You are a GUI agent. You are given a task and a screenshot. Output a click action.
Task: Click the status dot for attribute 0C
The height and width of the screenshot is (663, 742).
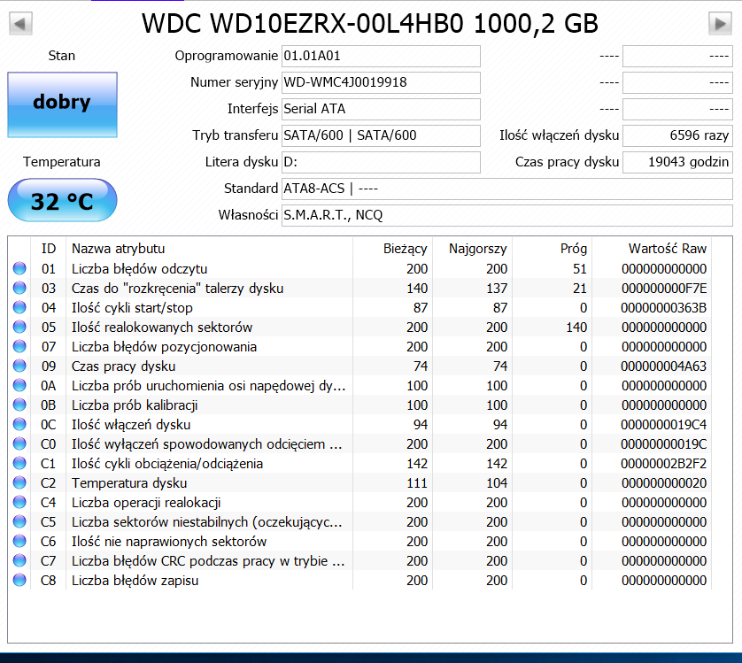[x=19, y=425]
